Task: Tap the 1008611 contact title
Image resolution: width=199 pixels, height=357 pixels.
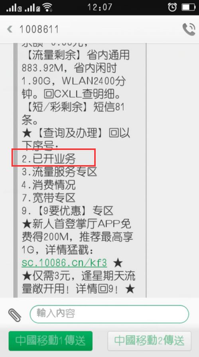Action: coord(39,29)
